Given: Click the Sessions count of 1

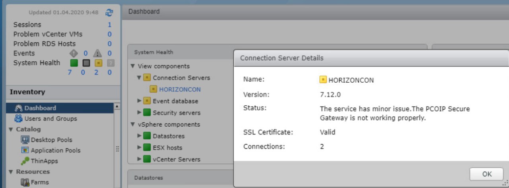Looking at the screenshot, I should 110,25.
